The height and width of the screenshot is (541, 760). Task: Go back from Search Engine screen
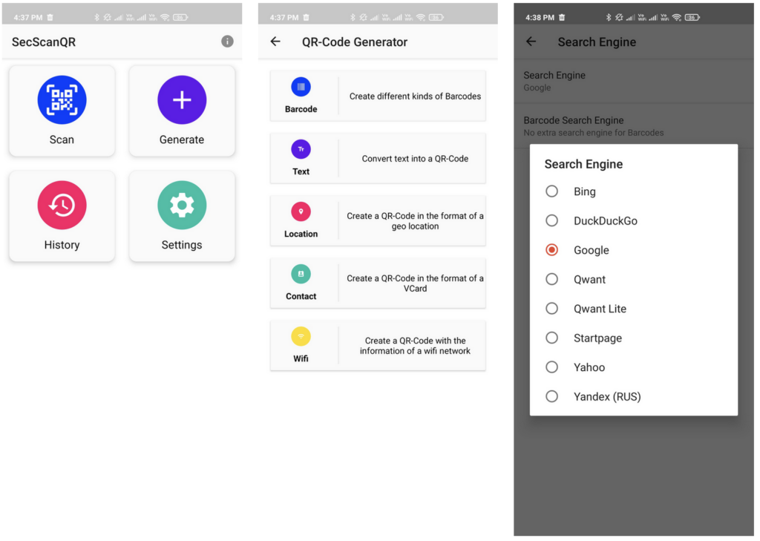click(531, 42)
